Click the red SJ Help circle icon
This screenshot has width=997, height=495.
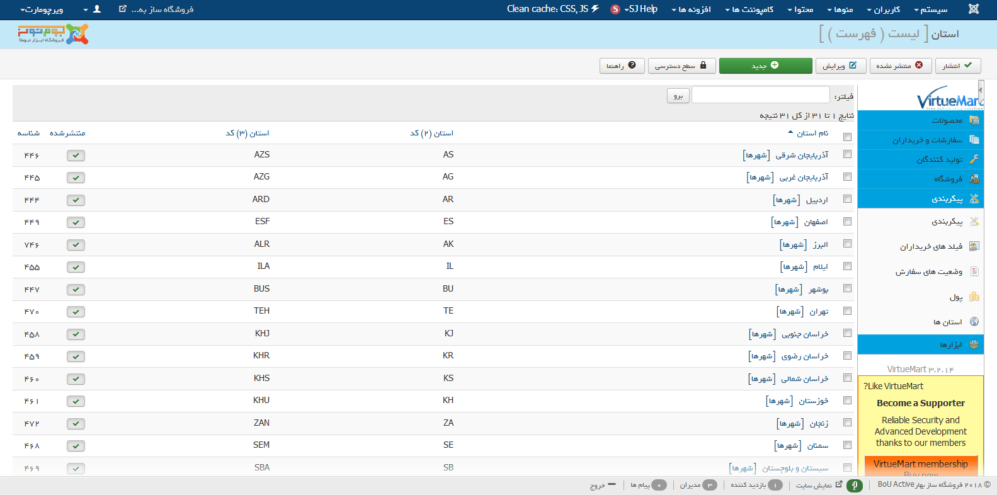click(615, 9)
